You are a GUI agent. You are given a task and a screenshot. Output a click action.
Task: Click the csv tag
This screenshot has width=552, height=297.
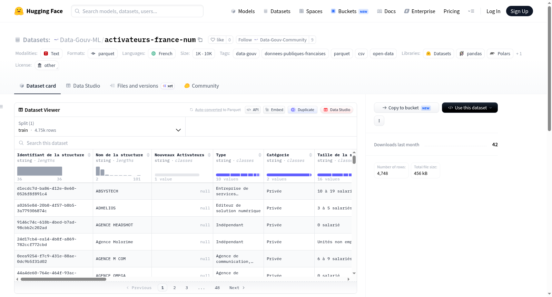point(361,53)
